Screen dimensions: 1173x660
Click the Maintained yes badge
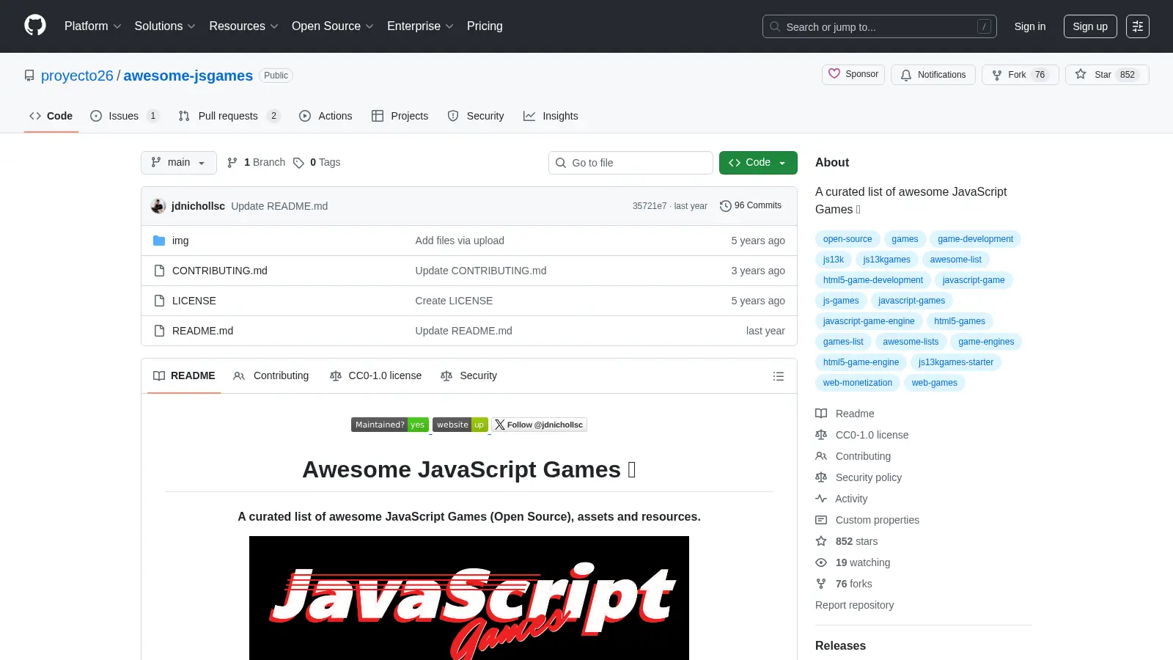[x=390, y=425]
